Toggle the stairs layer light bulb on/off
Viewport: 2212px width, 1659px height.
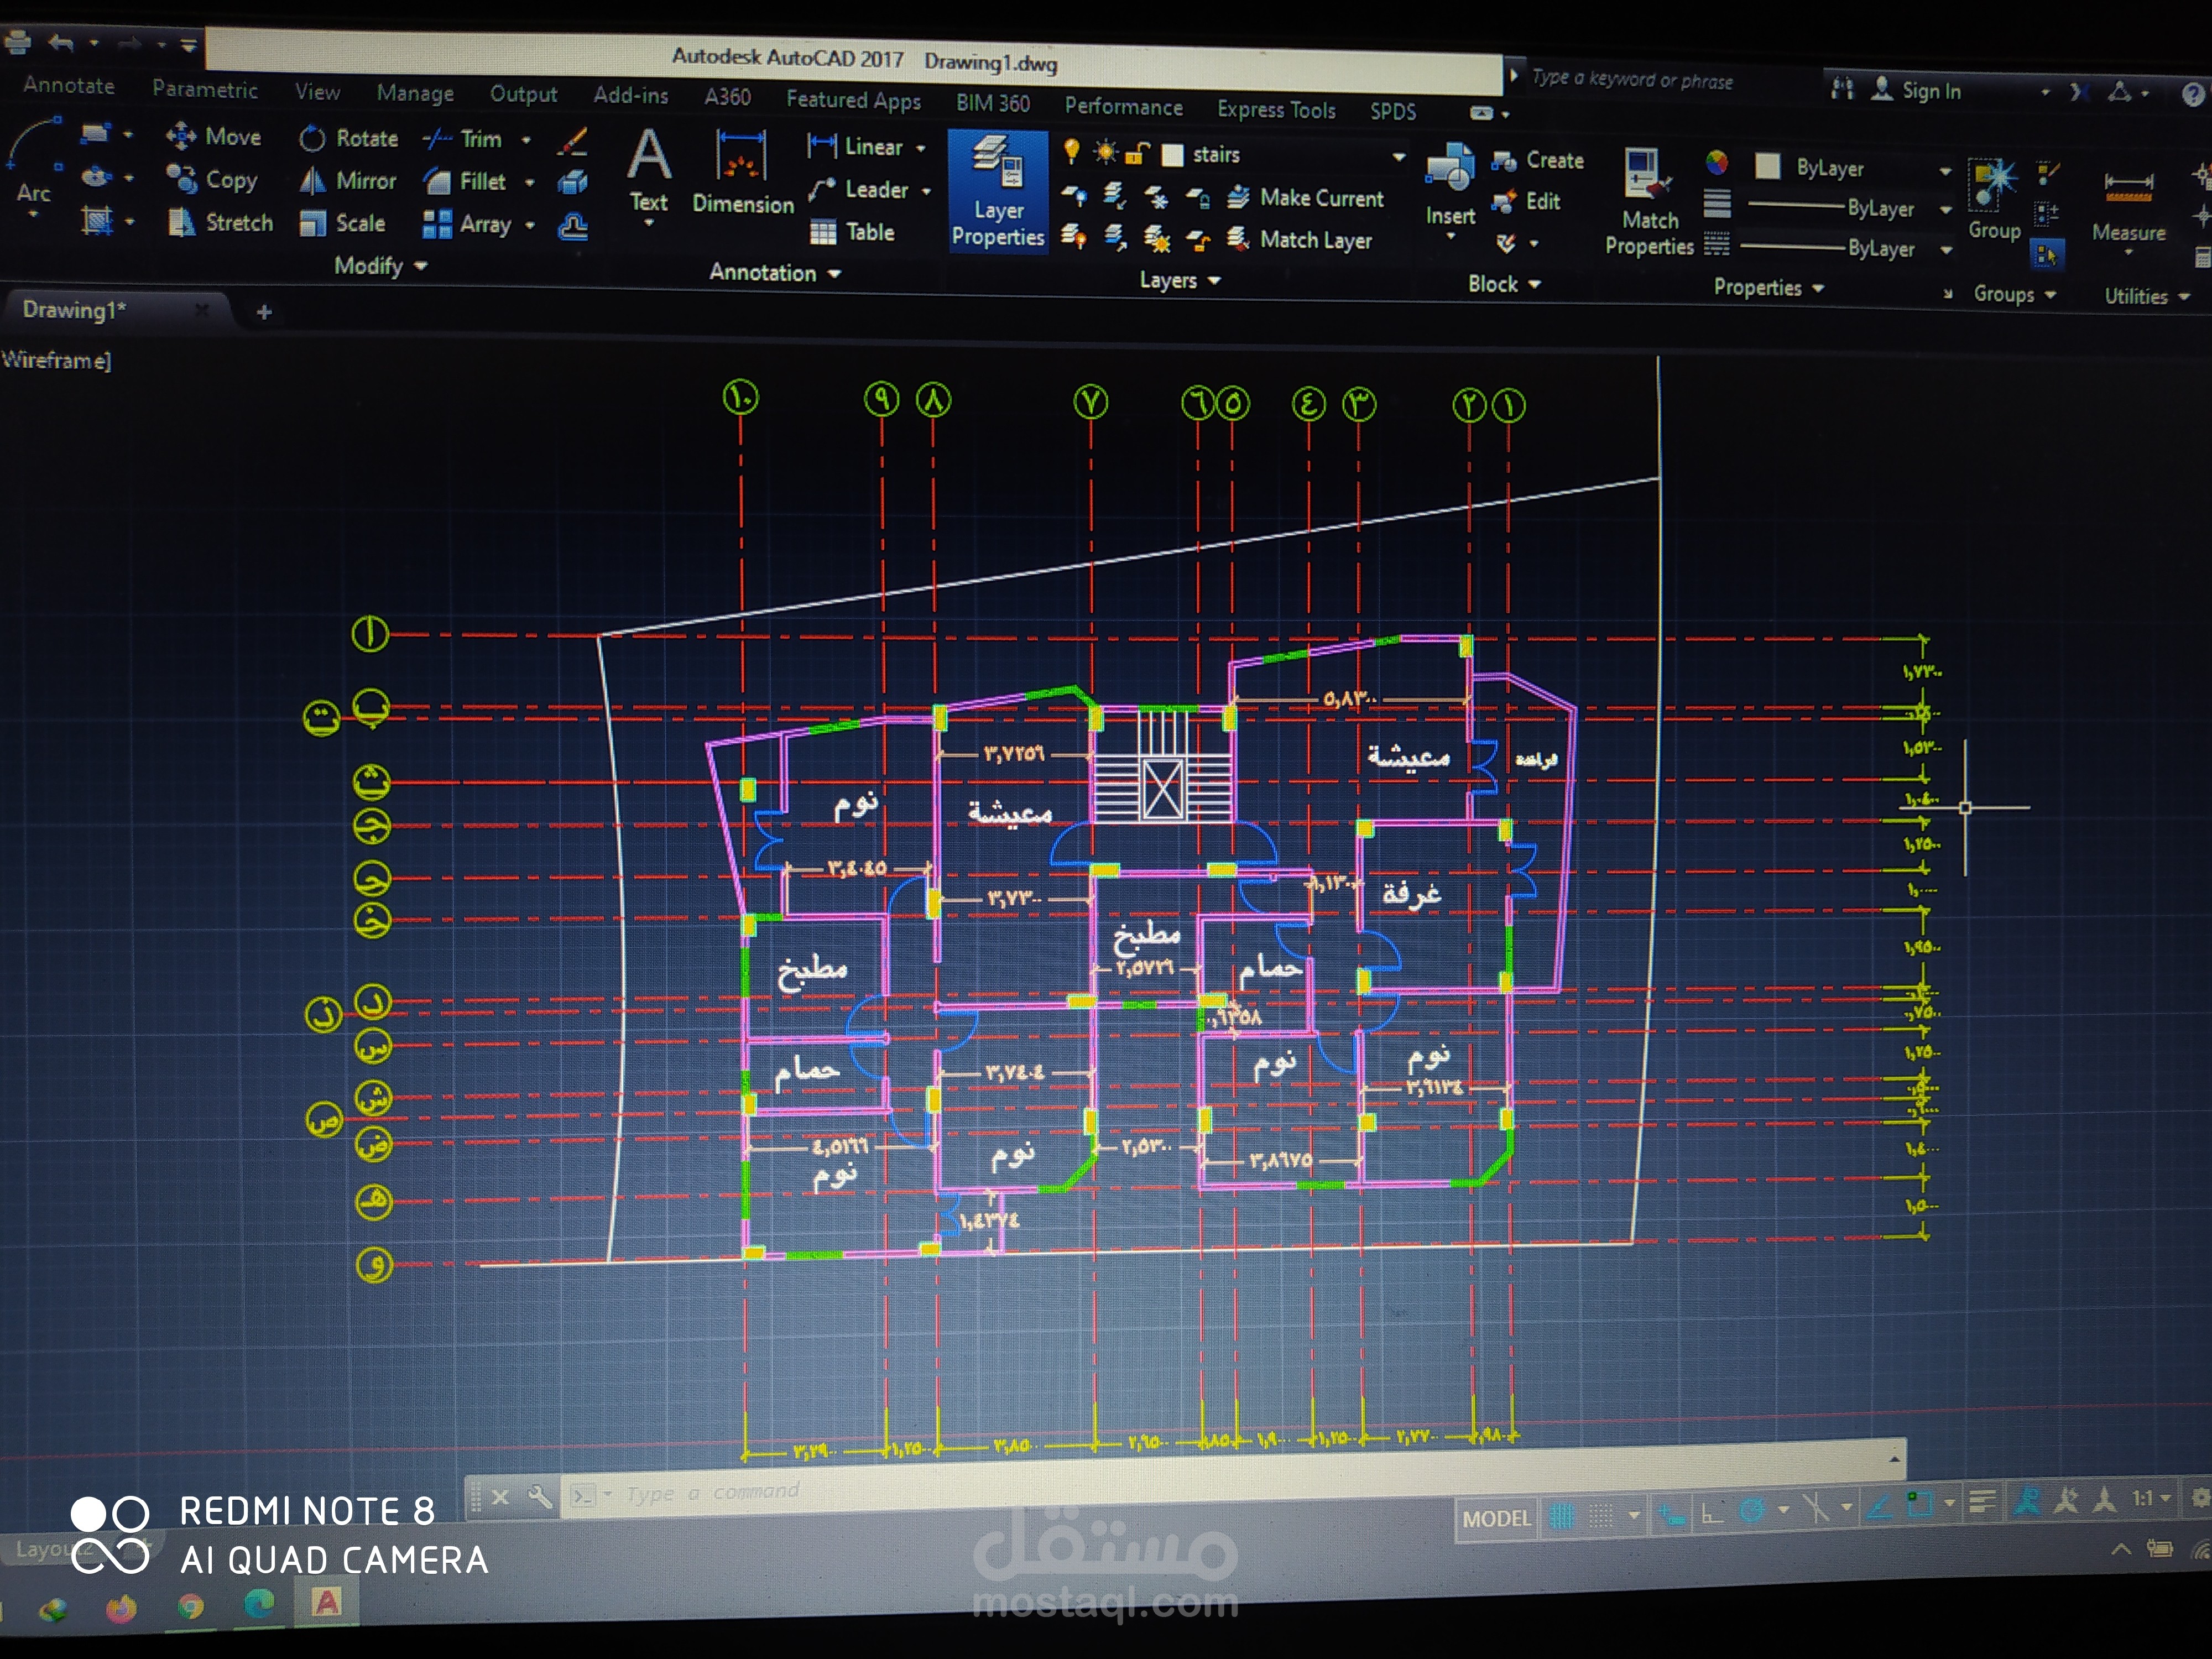pos(1071,151)
